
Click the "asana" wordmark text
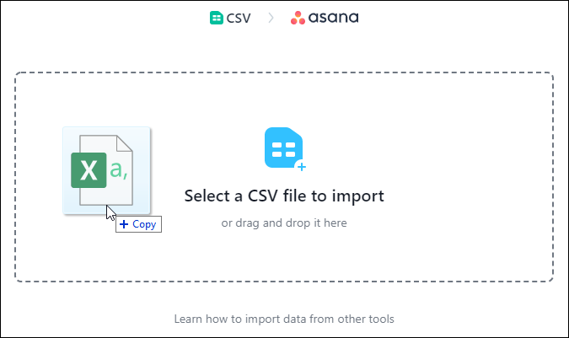(x=335, y=17)
